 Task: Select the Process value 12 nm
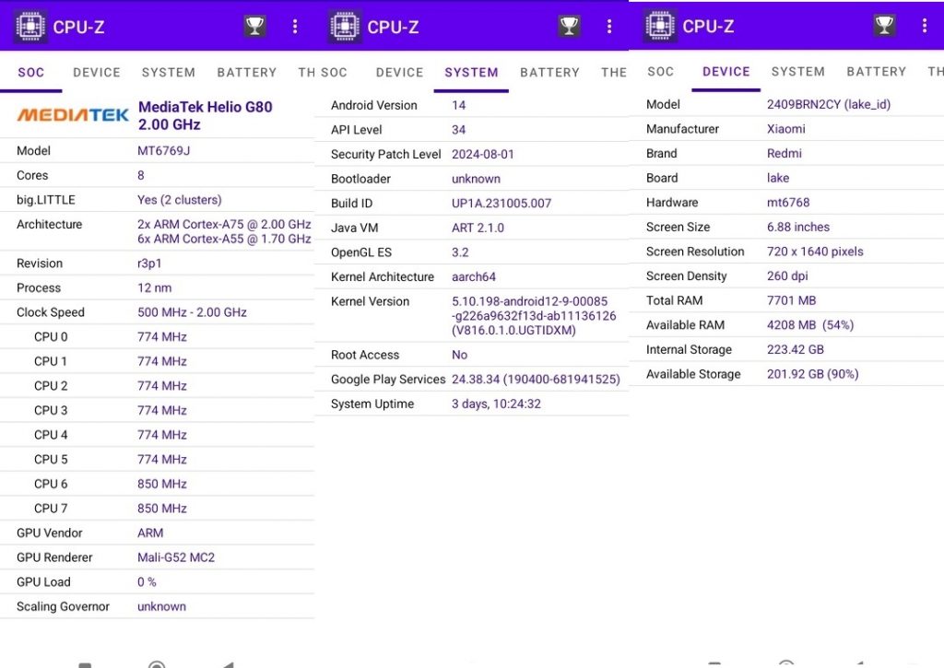click(x=154, y=288)
